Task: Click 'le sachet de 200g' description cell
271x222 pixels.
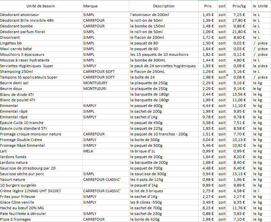Action: pyautogui.click(x=164, y=112)
